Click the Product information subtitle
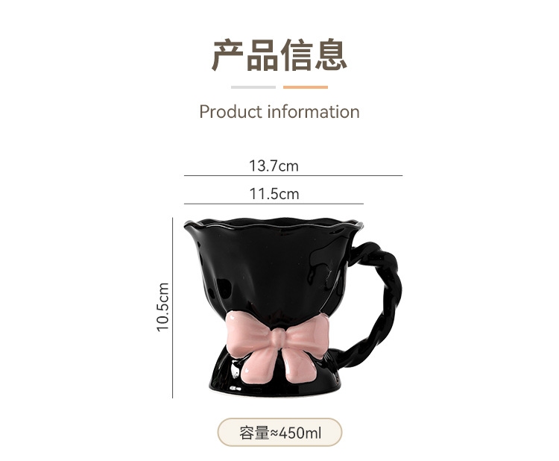The height and width of the screenshot is (461, 559). point(279,112)
